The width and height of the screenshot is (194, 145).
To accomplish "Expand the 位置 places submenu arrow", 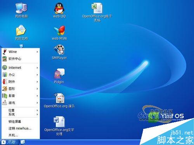I will pyautogui.click(x=37, y=110).
